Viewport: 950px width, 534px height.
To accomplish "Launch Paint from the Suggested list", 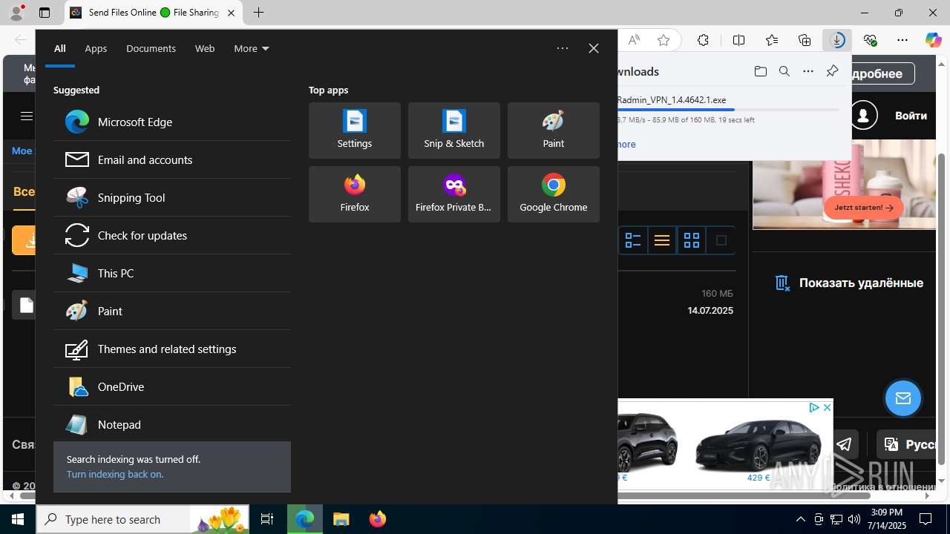I will tap(172, 311).
